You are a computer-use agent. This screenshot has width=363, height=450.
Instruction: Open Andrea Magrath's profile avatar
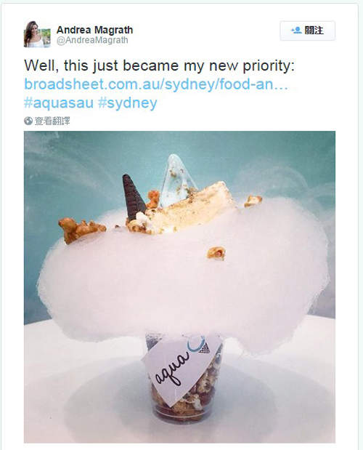[37, 34]
